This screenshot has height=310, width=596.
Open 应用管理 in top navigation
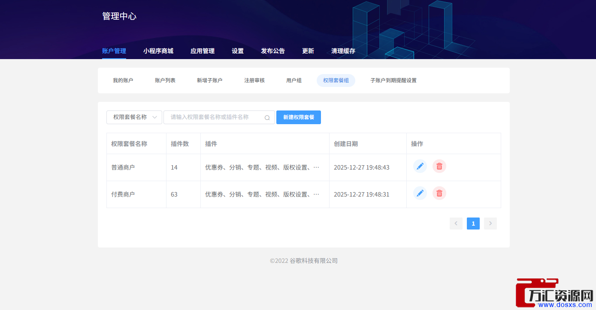[203, 51]
